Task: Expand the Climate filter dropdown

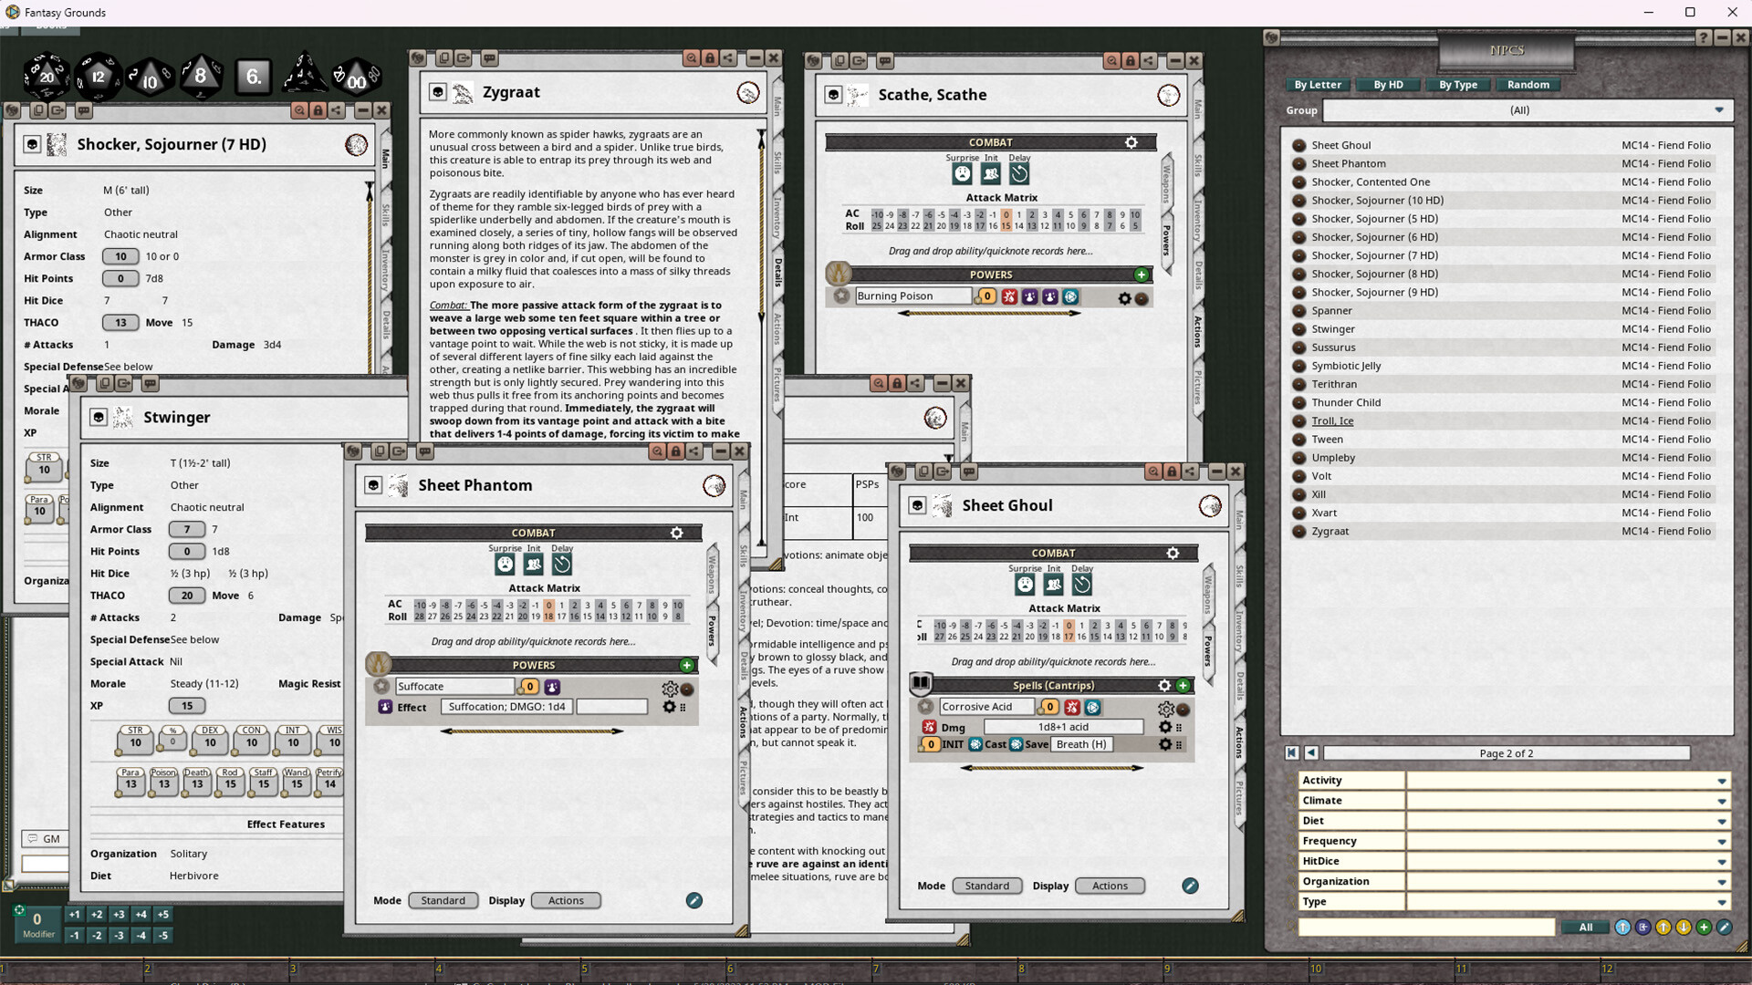Action: (x=1723, y=800)
